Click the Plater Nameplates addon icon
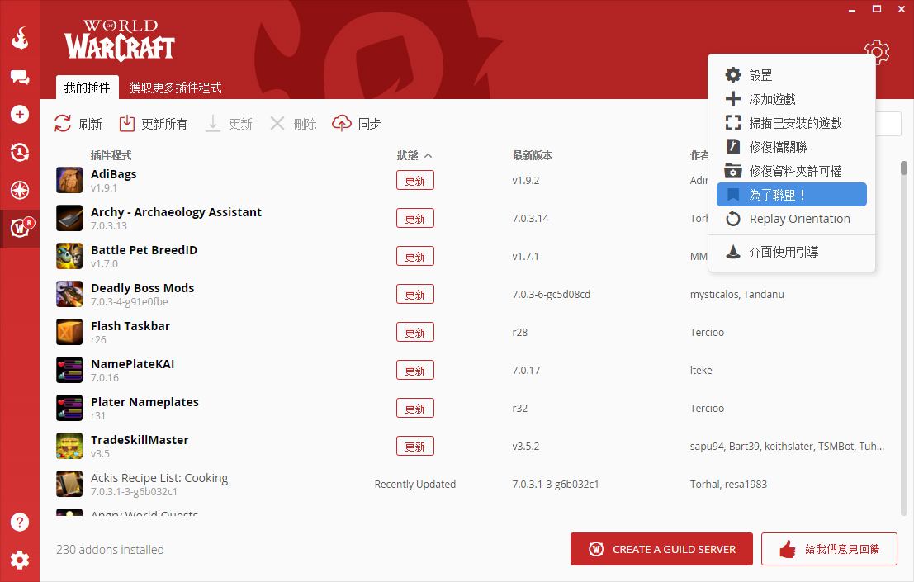Viewport: 914px width, 582px height. pos(69,408)
